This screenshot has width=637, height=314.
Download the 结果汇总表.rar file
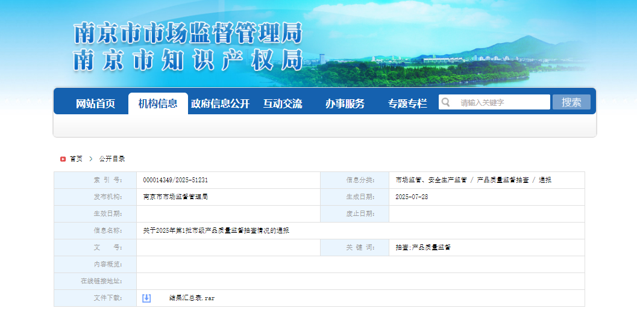pos(192,298)
